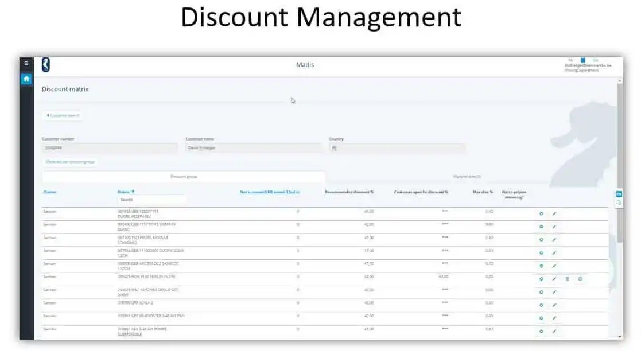Click pencil icon in first table row

pos(554,213)
